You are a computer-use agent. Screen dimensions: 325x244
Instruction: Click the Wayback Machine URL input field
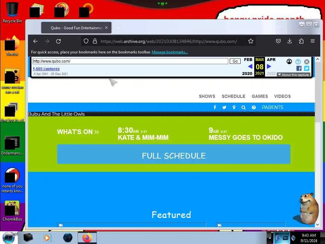click(x=130, y=61)
